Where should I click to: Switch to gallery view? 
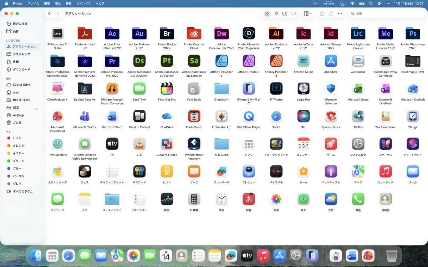tap(293, 14)
